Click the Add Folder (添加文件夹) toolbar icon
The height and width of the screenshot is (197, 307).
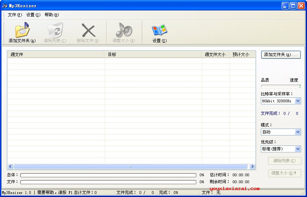click(x=22, y=31)
